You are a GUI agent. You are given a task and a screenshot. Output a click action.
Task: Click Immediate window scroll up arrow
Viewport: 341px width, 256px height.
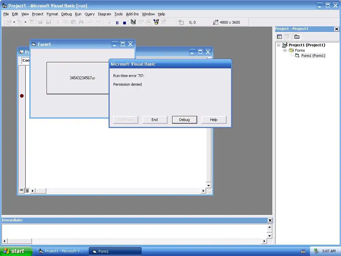pos(270,227)
